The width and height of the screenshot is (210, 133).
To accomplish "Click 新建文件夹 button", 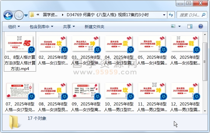I will coord(94,27).
